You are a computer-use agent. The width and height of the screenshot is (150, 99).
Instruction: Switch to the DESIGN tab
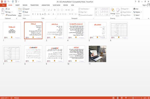(x=25, y=5)
